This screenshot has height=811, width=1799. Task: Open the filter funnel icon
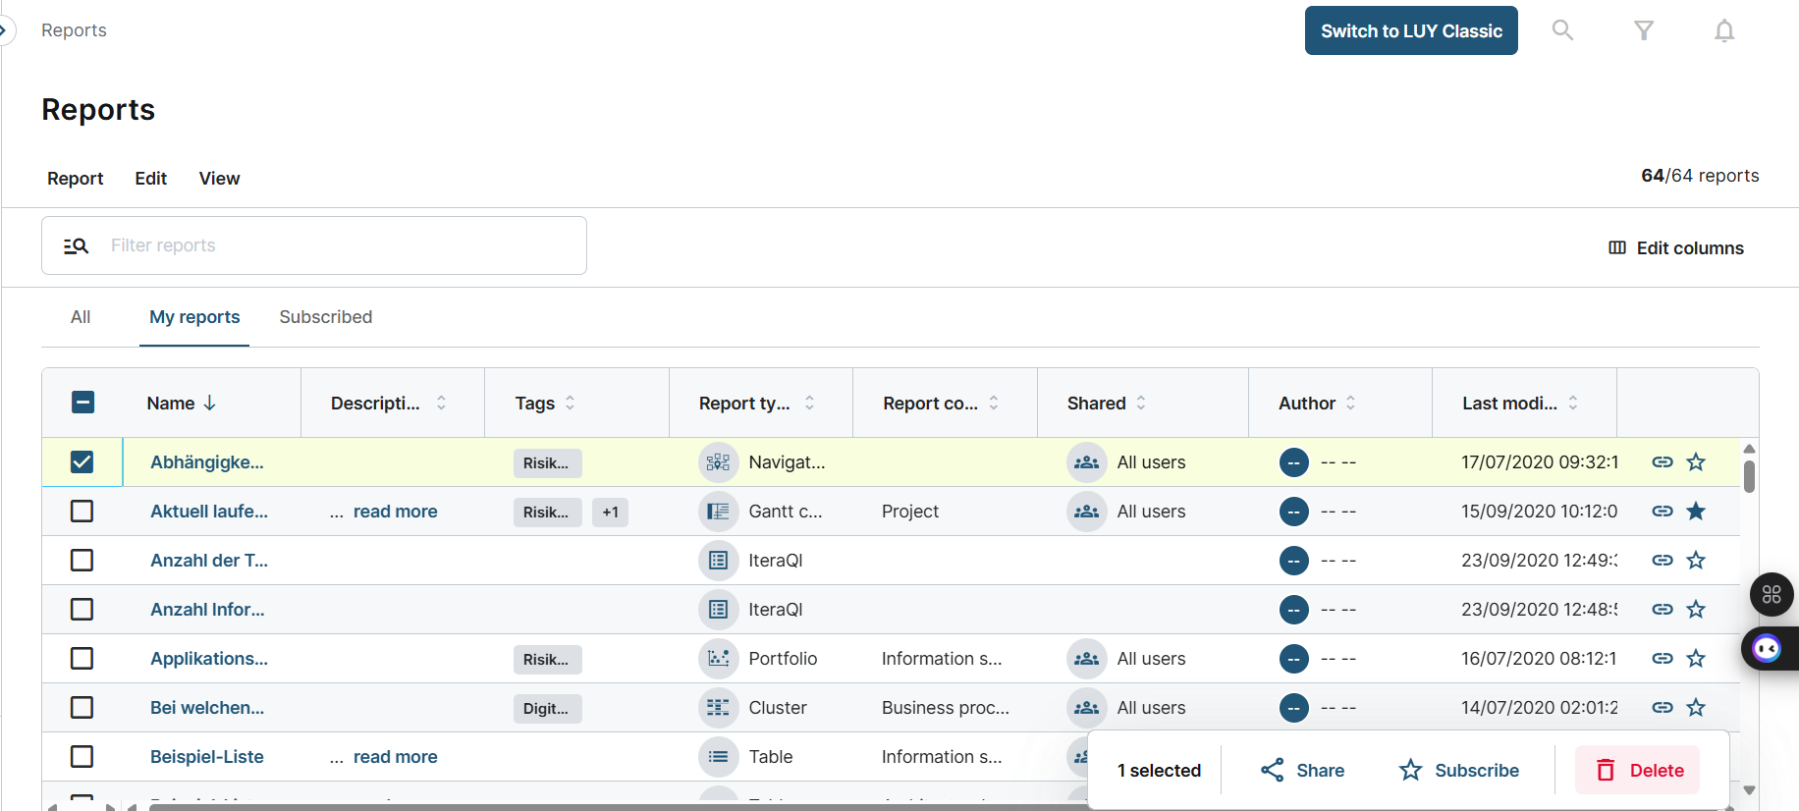tap(1643, 30)
